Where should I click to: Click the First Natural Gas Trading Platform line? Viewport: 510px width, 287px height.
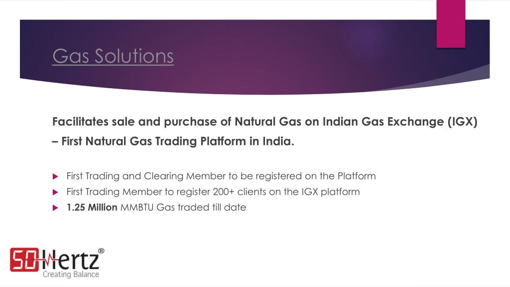pos(173,141)
